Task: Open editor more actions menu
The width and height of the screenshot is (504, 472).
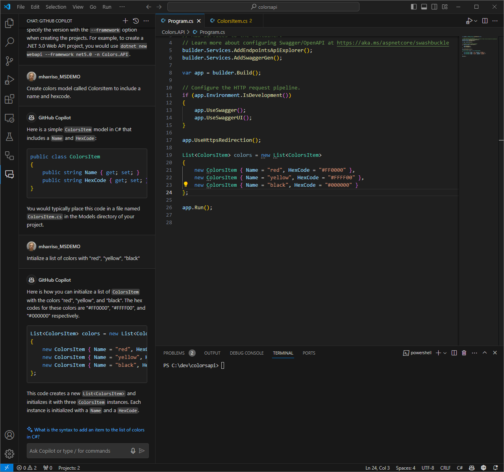Action: coord(495,21)
